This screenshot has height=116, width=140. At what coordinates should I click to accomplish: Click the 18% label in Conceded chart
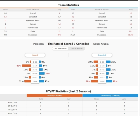point(91,77)
